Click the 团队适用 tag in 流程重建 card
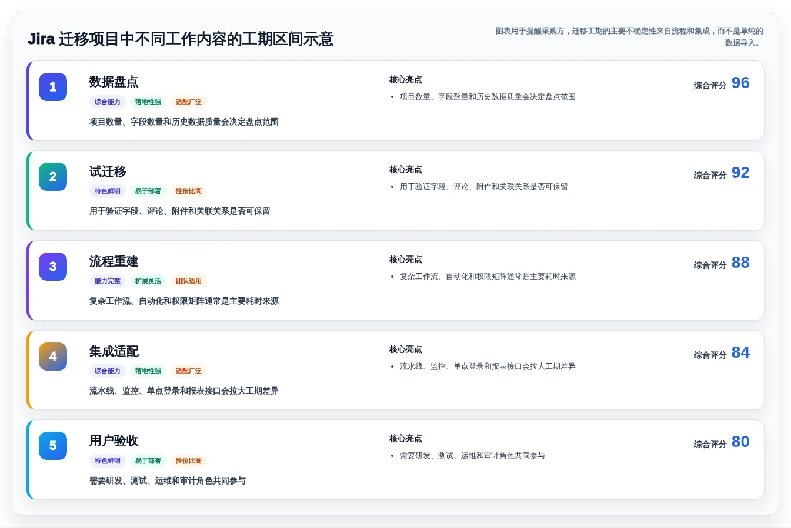The image size is (791, 528). click(x=189, y=281)
